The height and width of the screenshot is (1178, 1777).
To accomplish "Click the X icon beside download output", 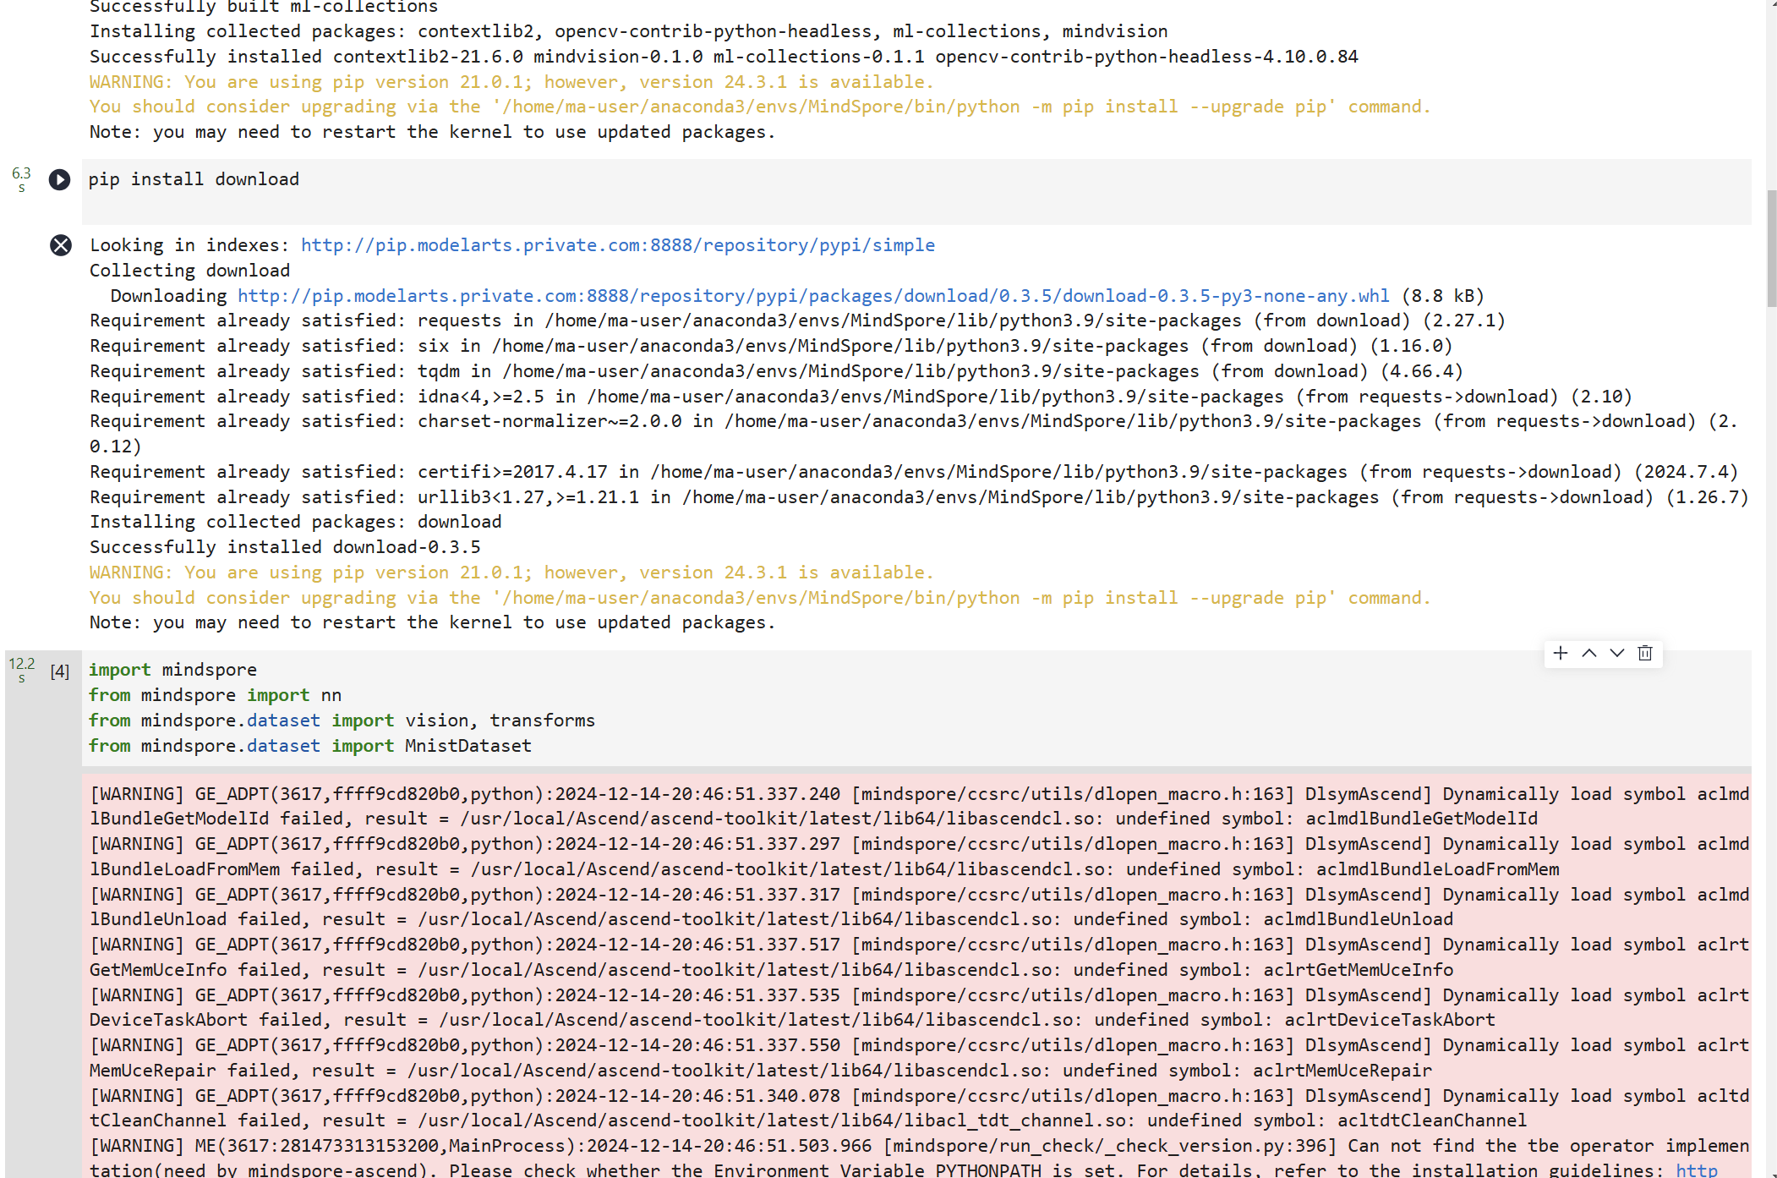I will pos(61,245).
